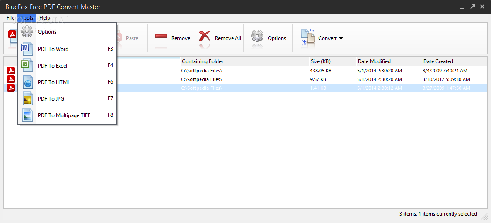
Task: Click the red X Remove All icon
Action: [205, 36]
